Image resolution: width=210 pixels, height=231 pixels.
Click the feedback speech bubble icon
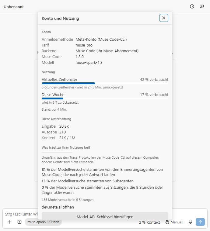click(201, 6)
